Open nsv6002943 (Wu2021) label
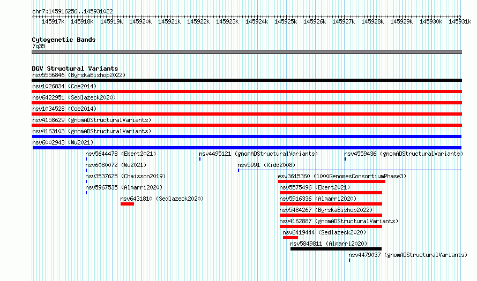The image size is (477, 281). pos(63,142)
